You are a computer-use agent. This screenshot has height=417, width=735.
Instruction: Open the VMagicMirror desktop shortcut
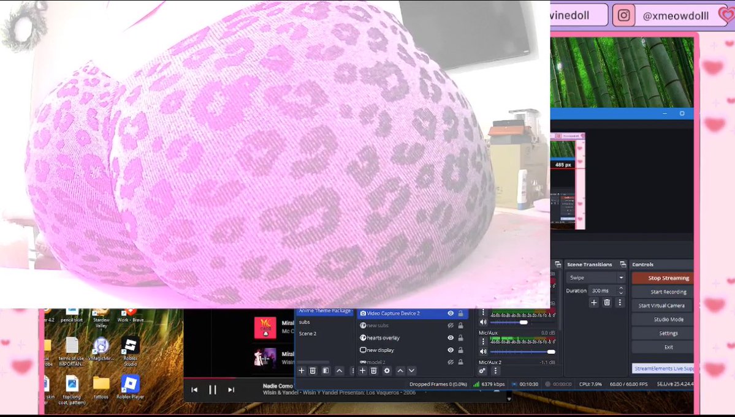point(101,350)
